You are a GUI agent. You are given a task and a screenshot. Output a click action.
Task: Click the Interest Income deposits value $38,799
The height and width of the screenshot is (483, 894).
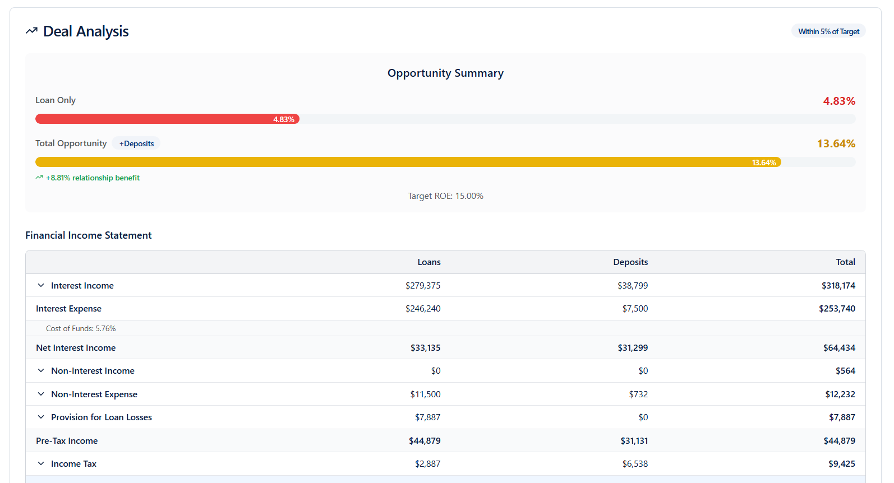click(633, 286)
